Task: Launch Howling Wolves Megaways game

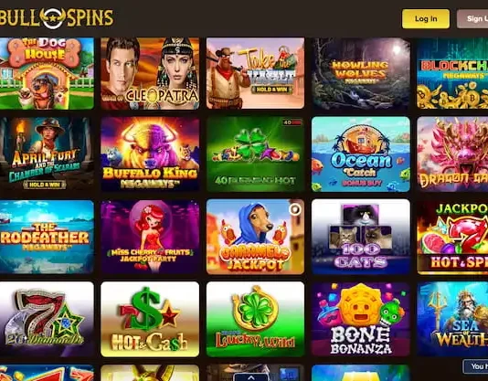Action: (361, 73)
